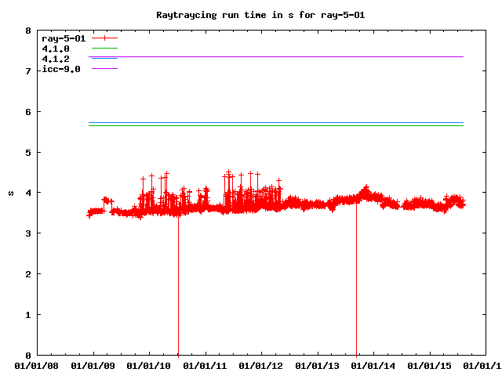Click the blue 4.1.2 legend line sample
Screen dimensions: 502x376
click(104, 59)
